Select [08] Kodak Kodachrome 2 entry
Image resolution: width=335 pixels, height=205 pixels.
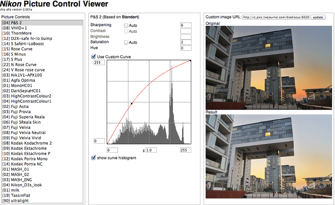(42, 143)
